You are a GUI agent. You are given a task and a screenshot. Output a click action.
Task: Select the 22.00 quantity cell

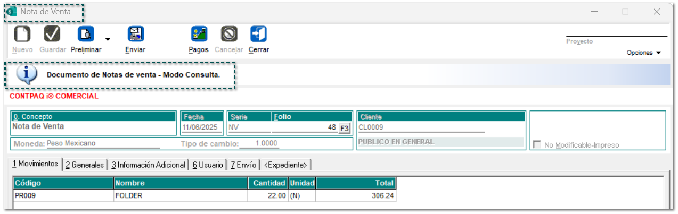coord(268,195)
